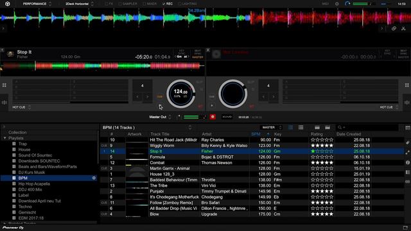Click the rekordbox logo icon at top left
Image resolution: width=411 pixels, height=231 pixels.
(x=8, y=4)
